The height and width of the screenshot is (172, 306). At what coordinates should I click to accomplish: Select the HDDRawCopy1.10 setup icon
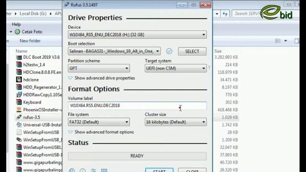coord(19,95)
